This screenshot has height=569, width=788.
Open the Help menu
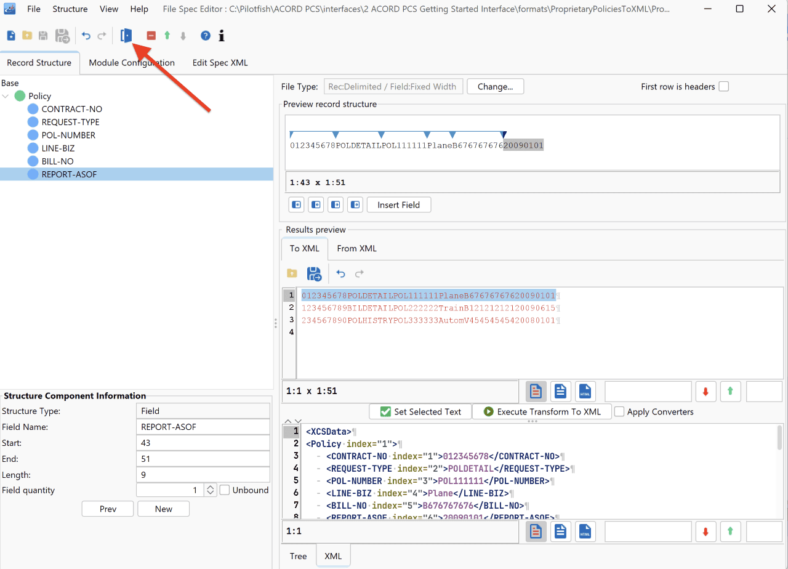click(x=139, y=9)
